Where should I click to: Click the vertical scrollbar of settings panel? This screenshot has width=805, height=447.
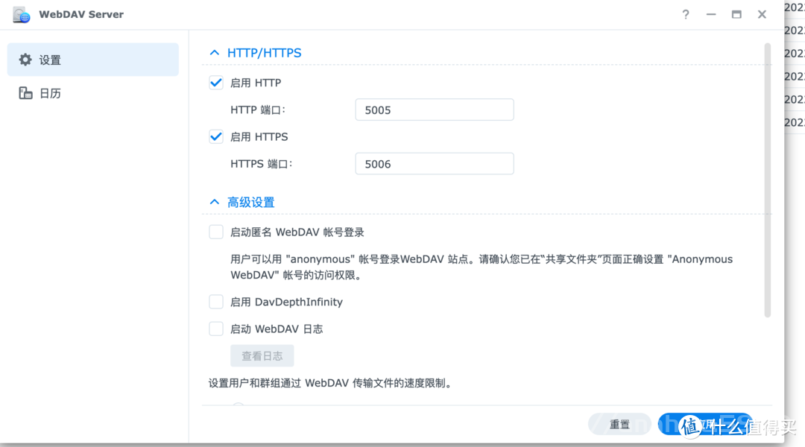tap(768, 180)
